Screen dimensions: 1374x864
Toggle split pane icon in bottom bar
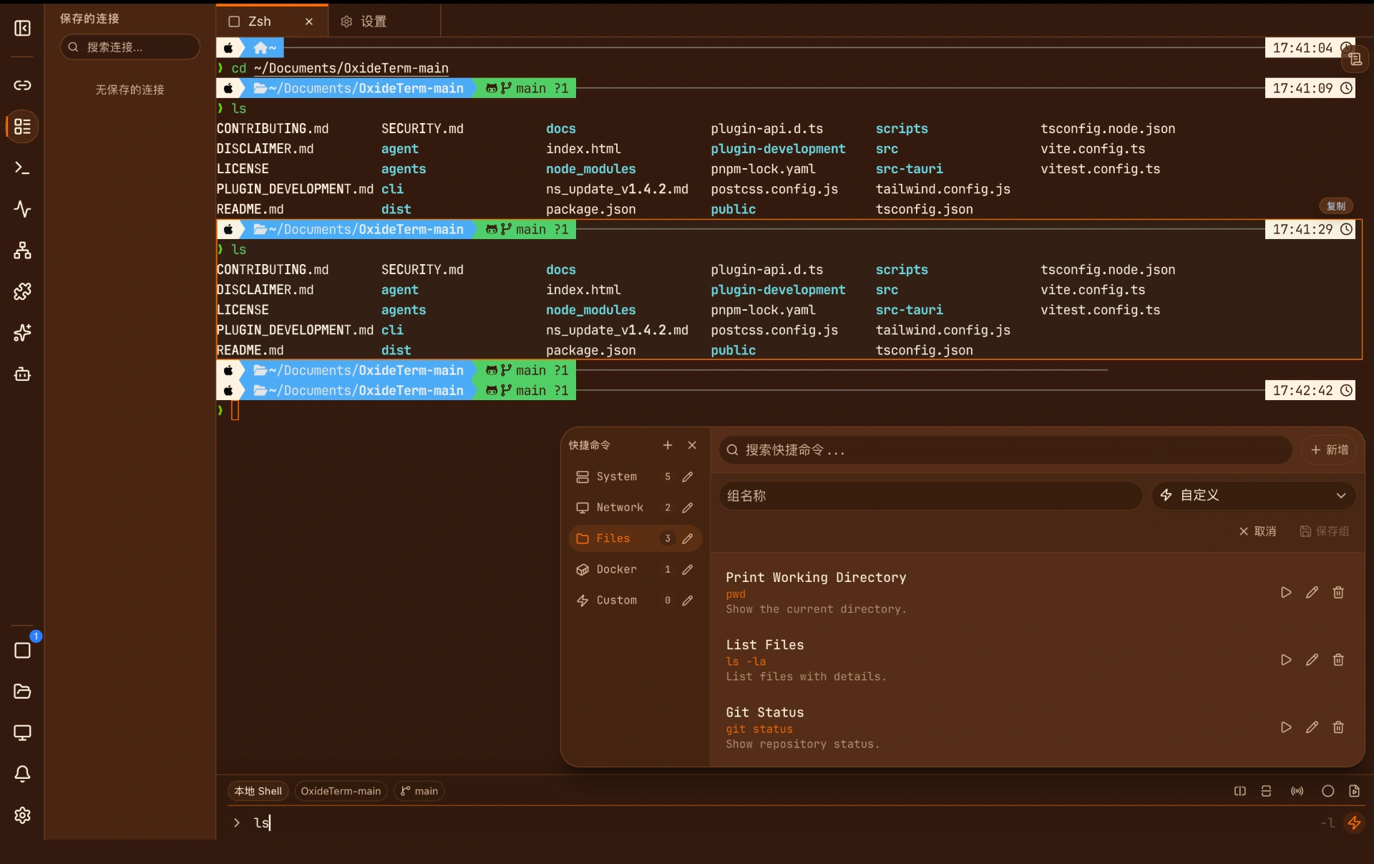[x=1239, y=791]
